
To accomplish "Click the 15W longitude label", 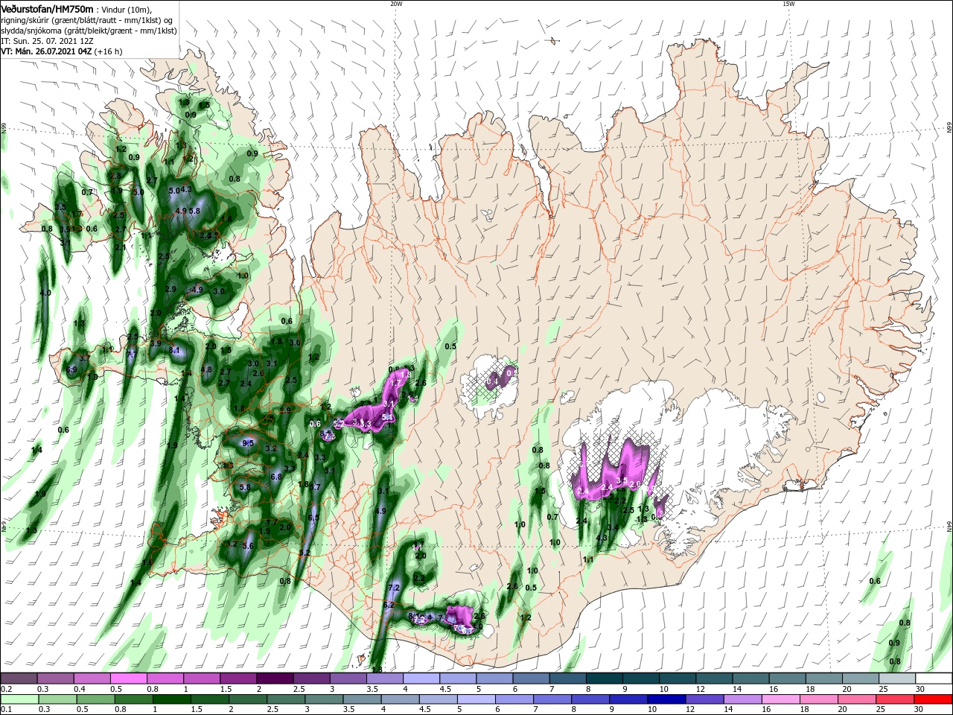I will [x=788, y=4].
